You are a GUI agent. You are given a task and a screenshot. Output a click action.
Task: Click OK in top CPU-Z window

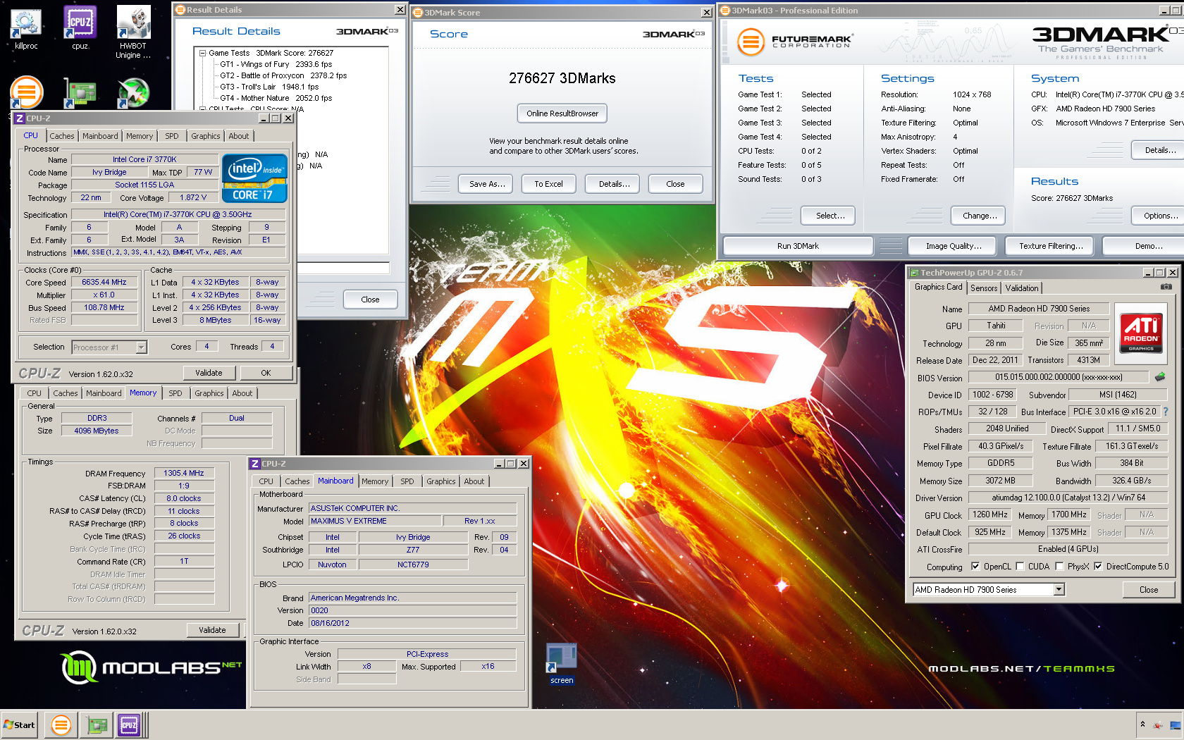266,373
